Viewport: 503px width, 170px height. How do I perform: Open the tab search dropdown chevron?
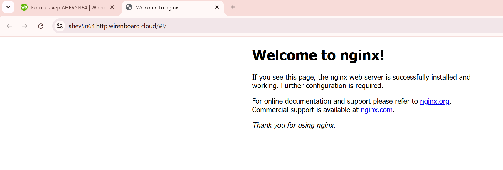[8, 7]
